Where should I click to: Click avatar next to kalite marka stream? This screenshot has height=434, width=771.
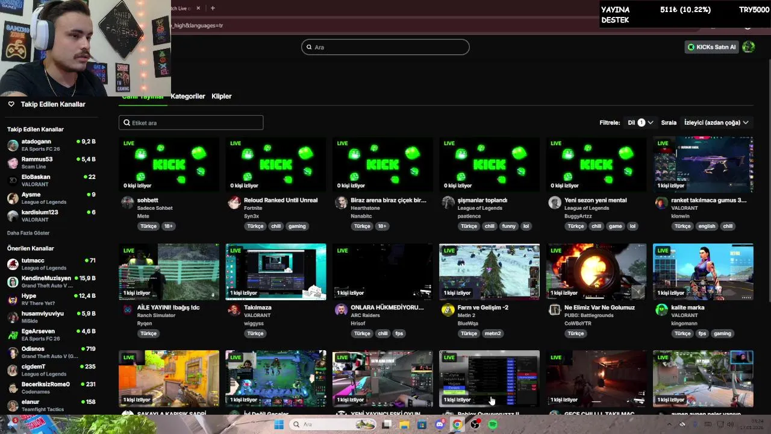tap(661, 310)
